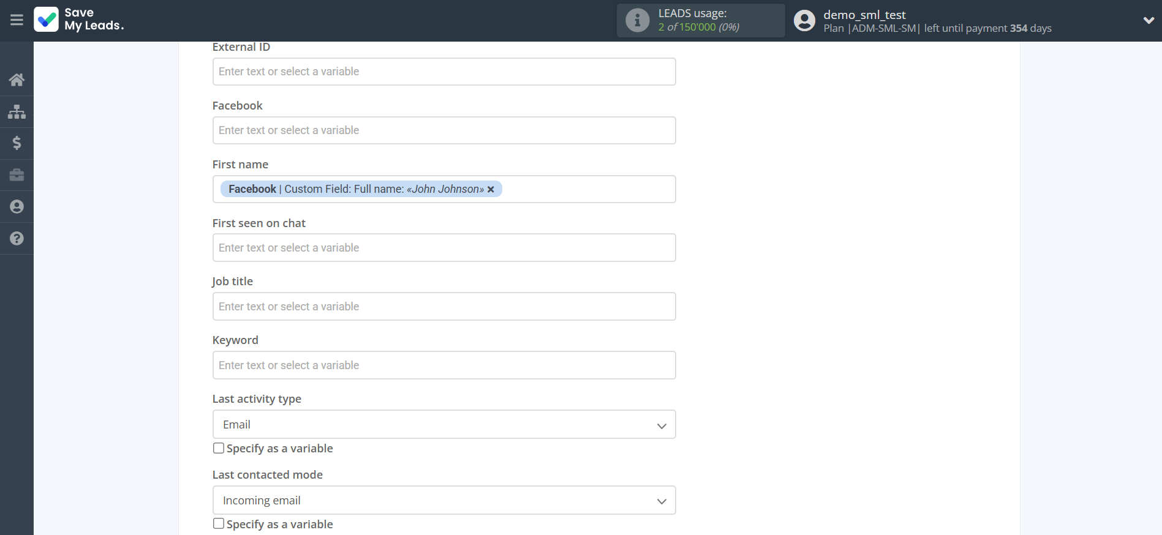Check Specify as a variable under Last contacted mode
The image size is (1162, 535).
point(219,524)
